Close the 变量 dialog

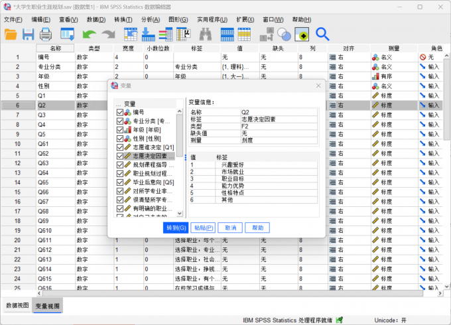click(318, 86)
